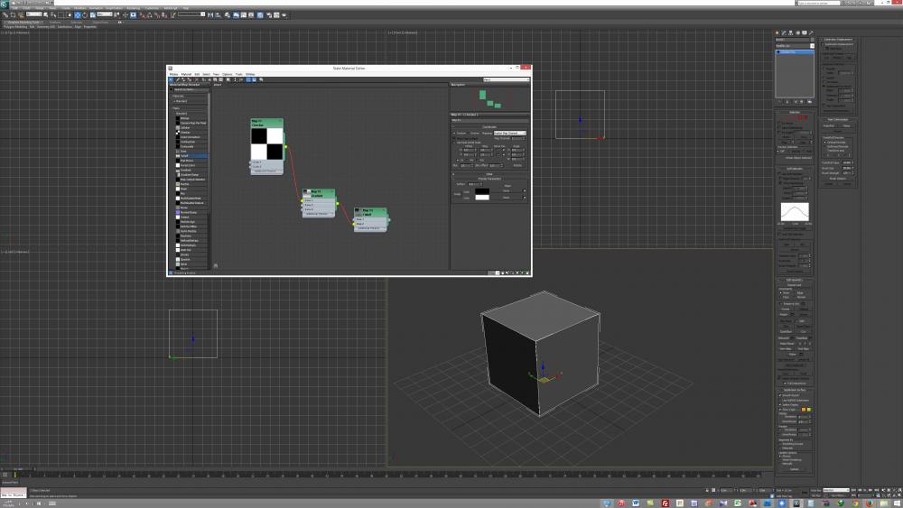Open the Options menu in Slate editor
The image size is (903, 508).
227,74
